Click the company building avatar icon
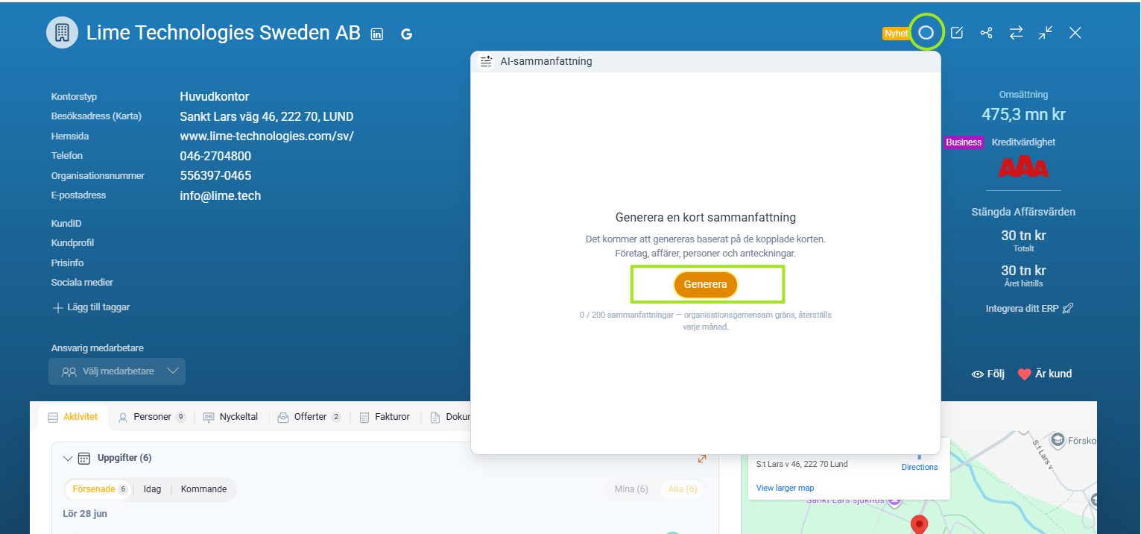The height and width of the screenshot is (534, 1141). [x=63, y=33]
